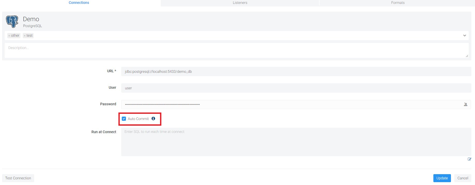
Task: Click the 'URL *' label
Action: coord(112,71)
